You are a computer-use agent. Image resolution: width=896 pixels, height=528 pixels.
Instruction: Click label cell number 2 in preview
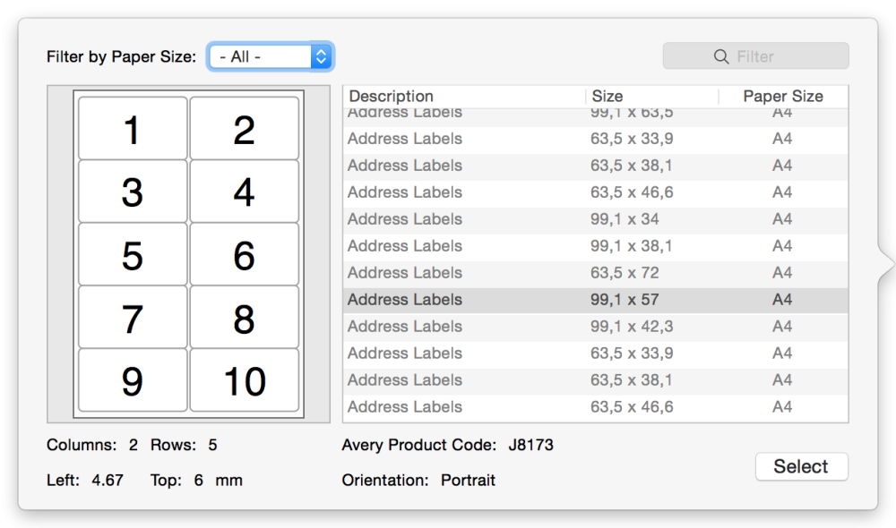point(244,128)
